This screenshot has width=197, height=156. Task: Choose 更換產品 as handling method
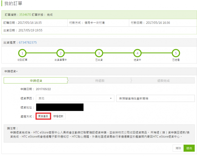point(43,116)
